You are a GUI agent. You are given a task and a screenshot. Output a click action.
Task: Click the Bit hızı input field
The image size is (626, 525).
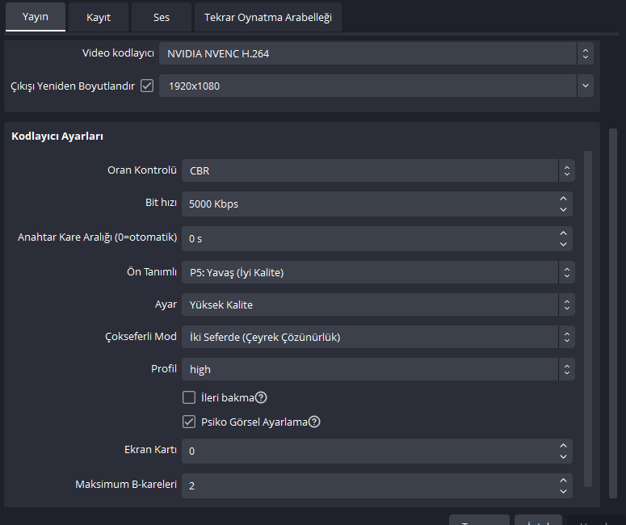pyautogui.click(x=368, y=204)
